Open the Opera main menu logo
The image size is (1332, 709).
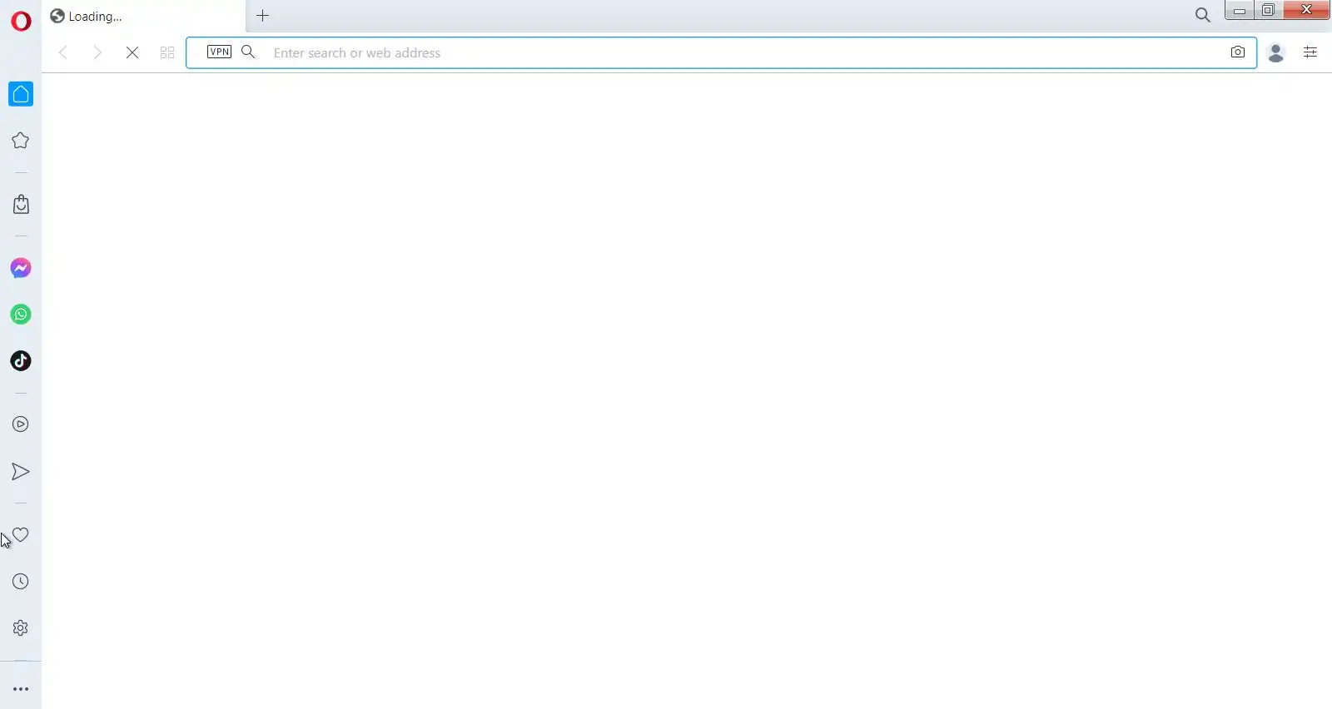(x=21, y=21)
